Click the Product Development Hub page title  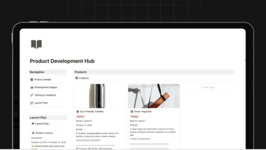[62, 61]
